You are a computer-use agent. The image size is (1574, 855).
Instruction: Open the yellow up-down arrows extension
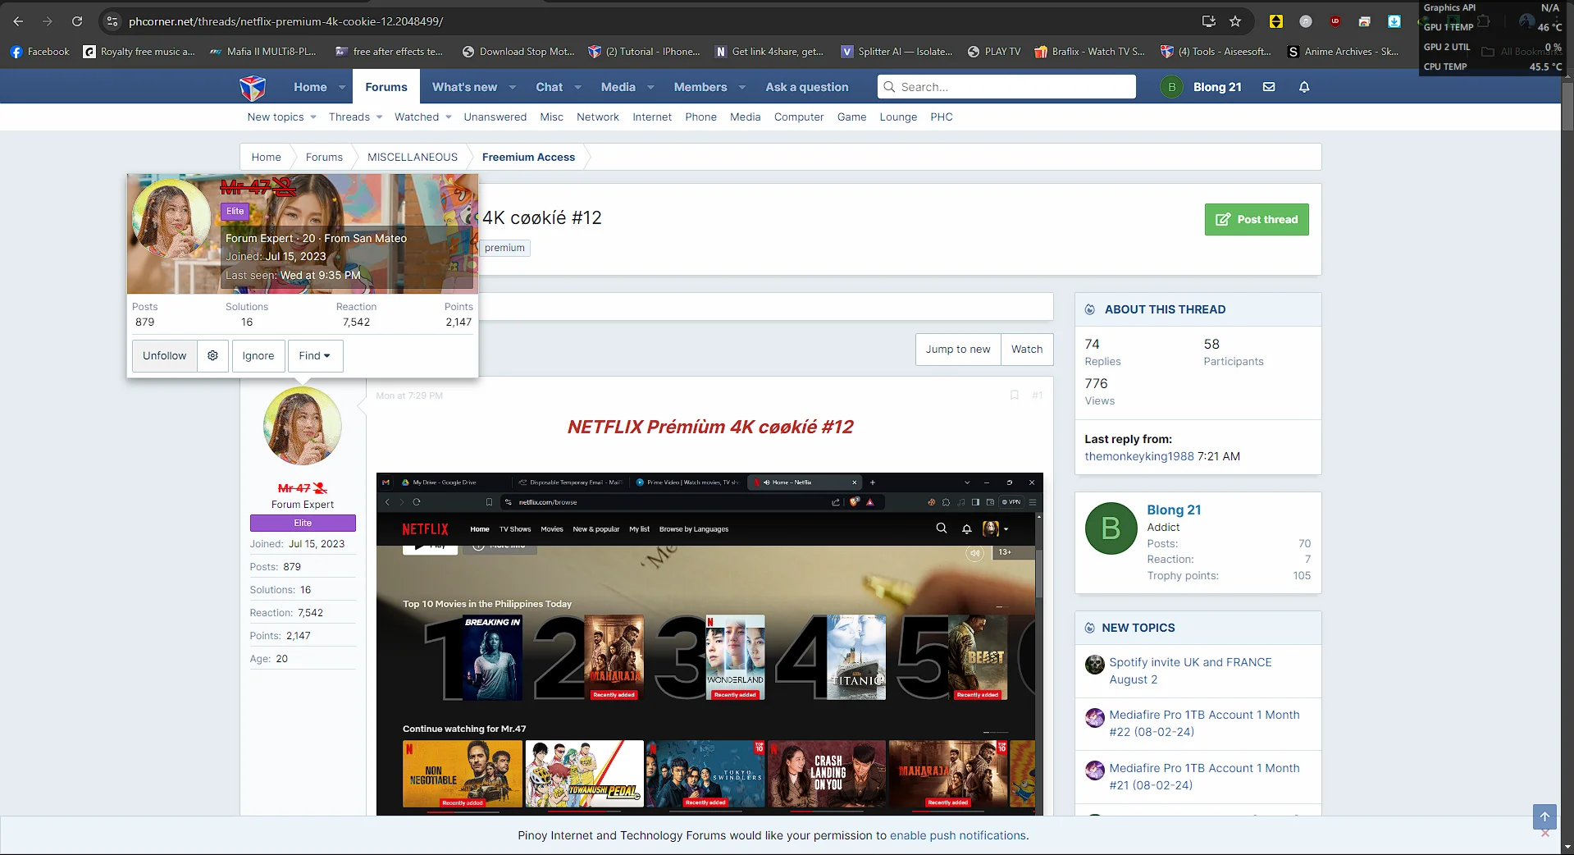[1276, 21]
